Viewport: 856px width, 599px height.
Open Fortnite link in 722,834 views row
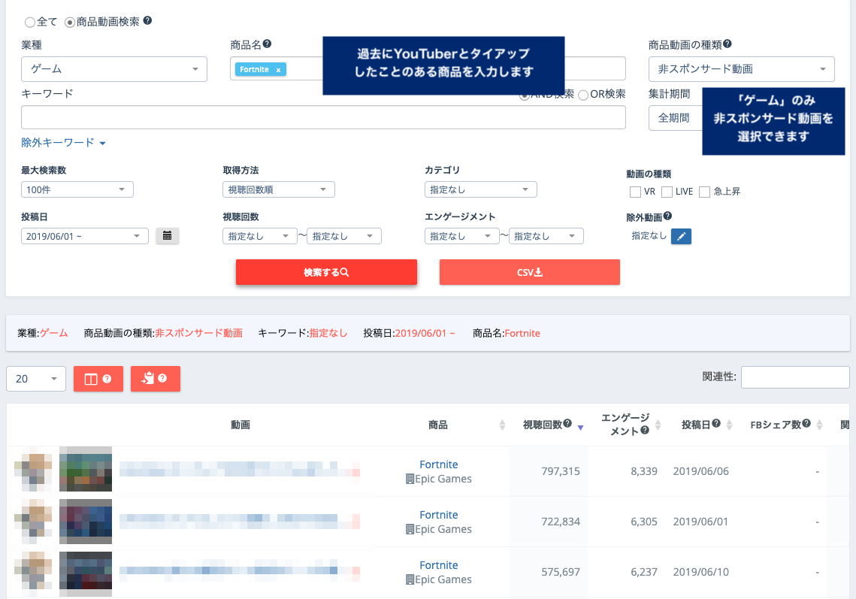tap(439, 515)
